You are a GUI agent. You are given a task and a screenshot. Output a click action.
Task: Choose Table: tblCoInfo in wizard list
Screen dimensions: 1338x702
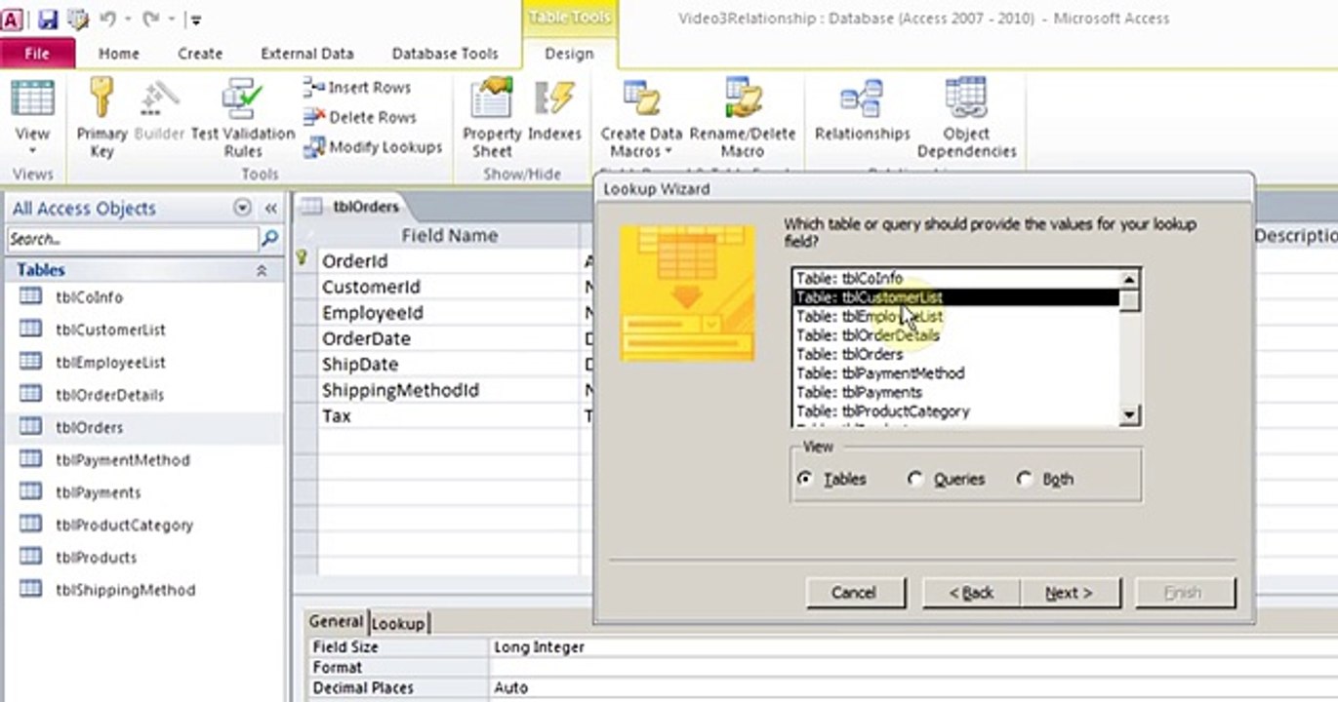coord(955,279)
